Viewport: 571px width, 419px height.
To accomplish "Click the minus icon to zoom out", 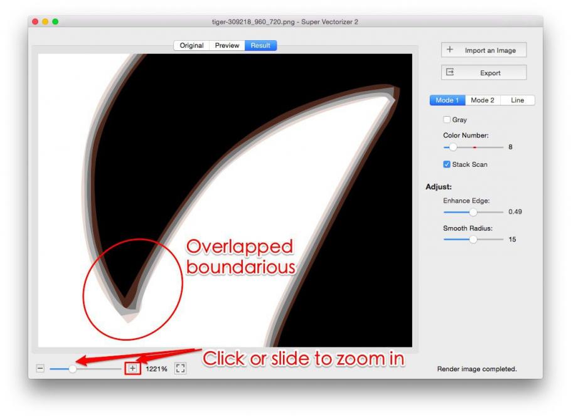I will pos(40,368).
